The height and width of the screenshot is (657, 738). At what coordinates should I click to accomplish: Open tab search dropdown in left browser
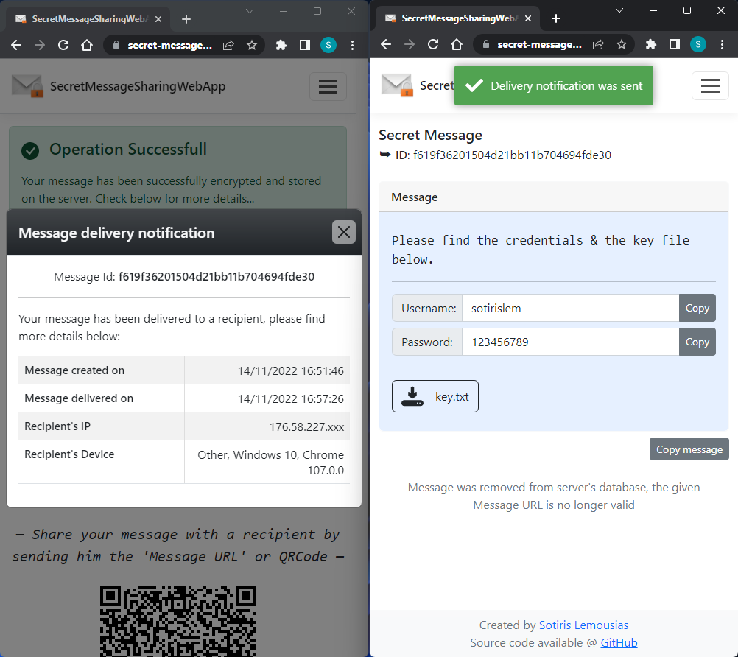[250, 11]
